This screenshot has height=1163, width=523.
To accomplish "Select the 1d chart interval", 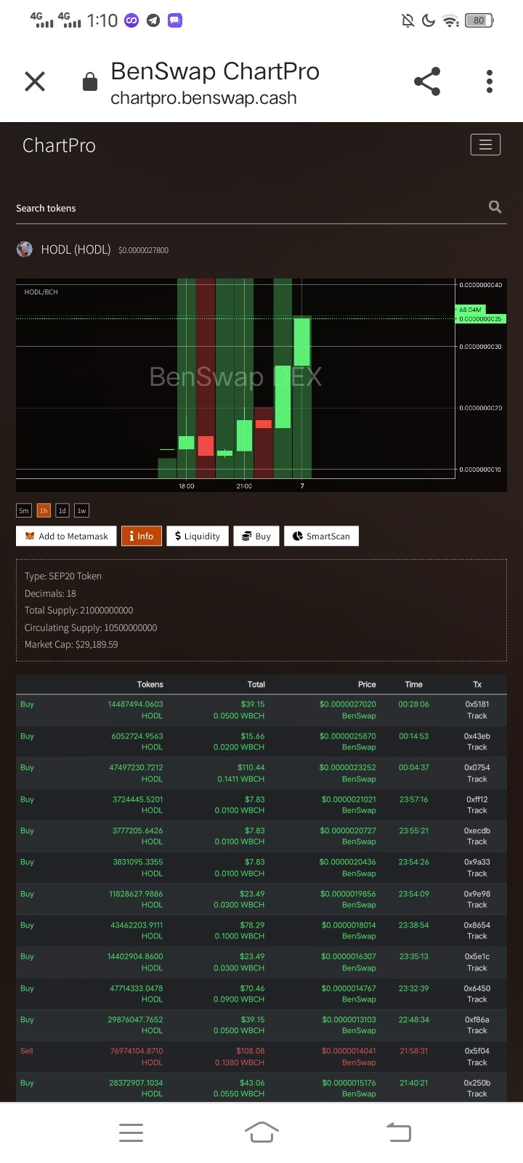I will point(62,510).
